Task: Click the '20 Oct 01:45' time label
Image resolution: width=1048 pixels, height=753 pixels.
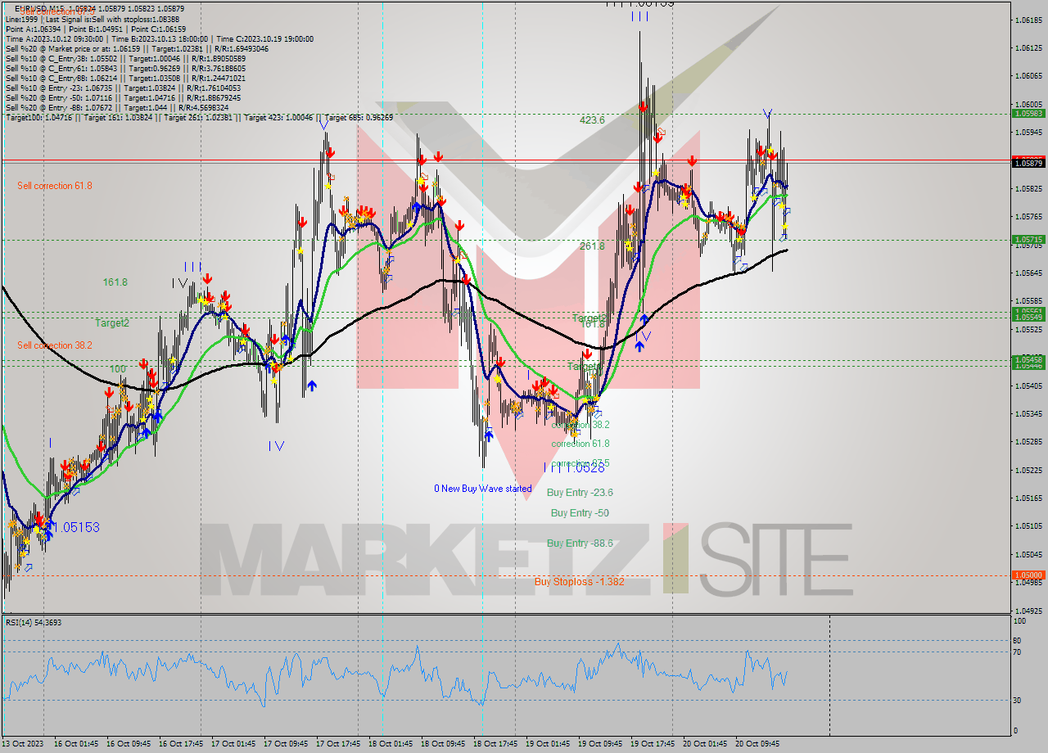Action: [705, 744]
